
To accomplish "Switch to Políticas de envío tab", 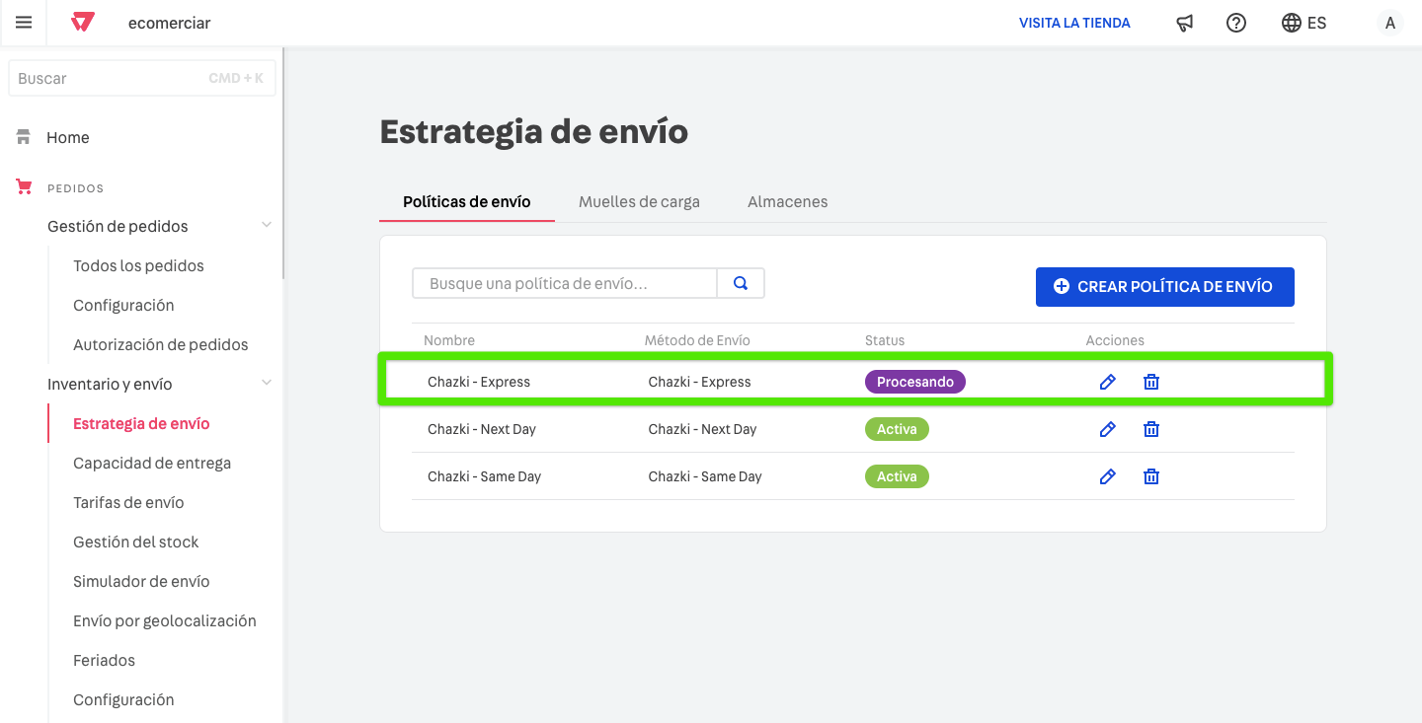I will [467, 201].
